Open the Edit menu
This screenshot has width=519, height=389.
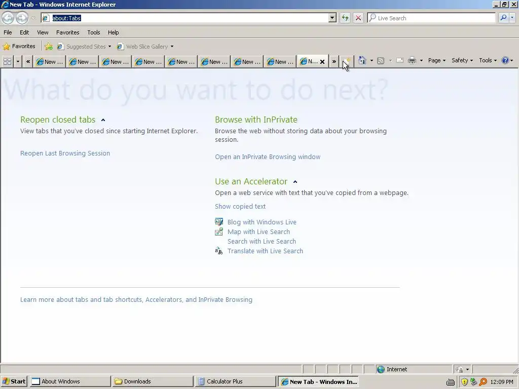pos(24,32)
